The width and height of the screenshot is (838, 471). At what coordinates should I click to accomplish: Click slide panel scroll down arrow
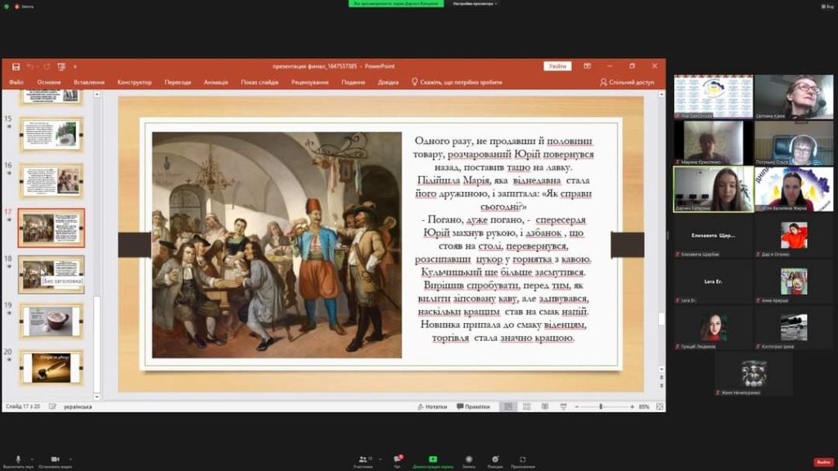coord(97,397)
